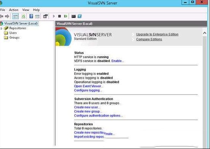This screenshot has height=149, width=210.
Task: Close the VisualSVN Server window
Action: click(x=202, y=2)
